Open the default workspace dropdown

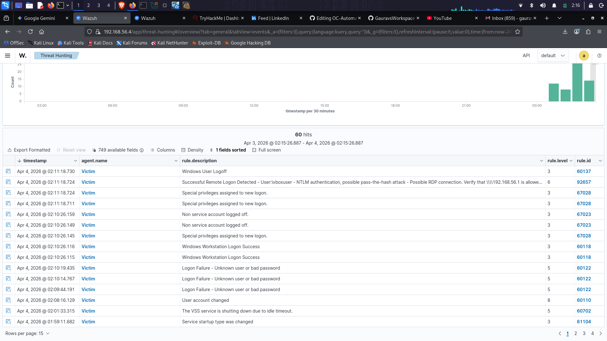(x=553, y=55)
